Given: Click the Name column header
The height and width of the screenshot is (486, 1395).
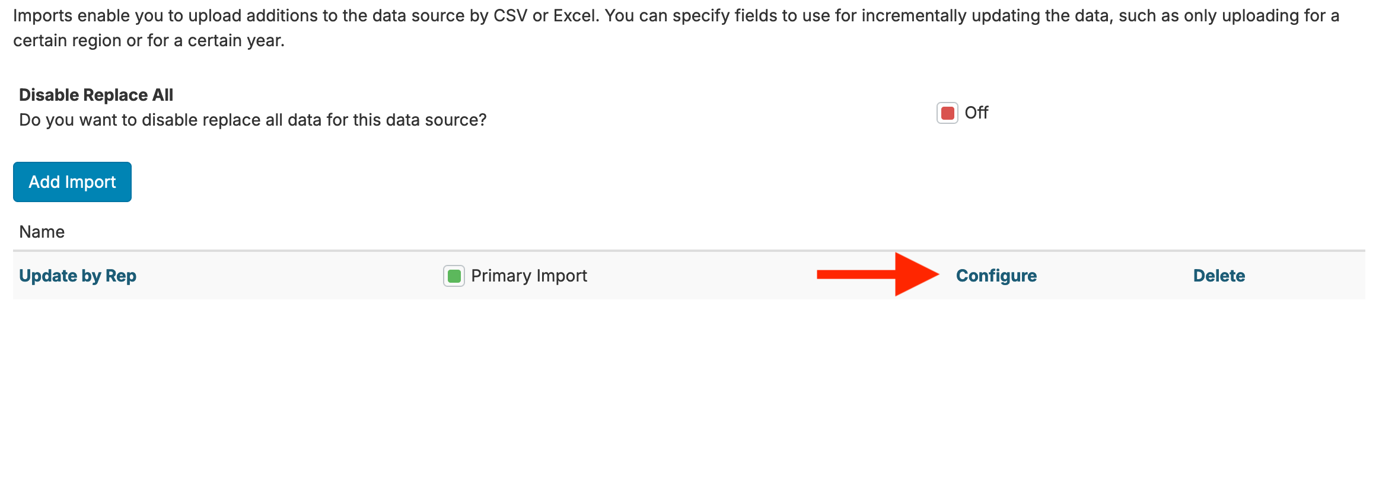Looking at the screenshot, I should coord(42,232).
